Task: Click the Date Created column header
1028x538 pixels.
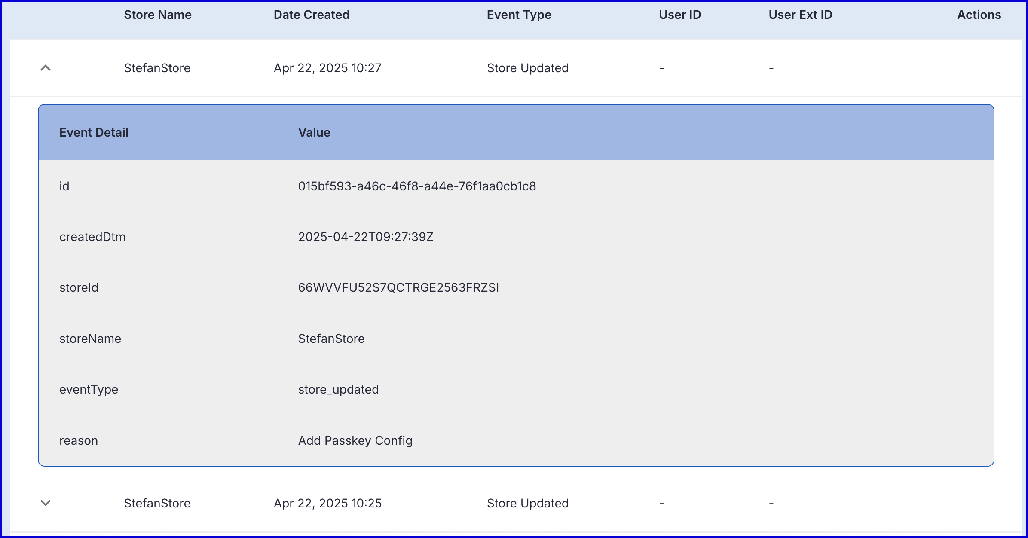Action: click(312, 15)
